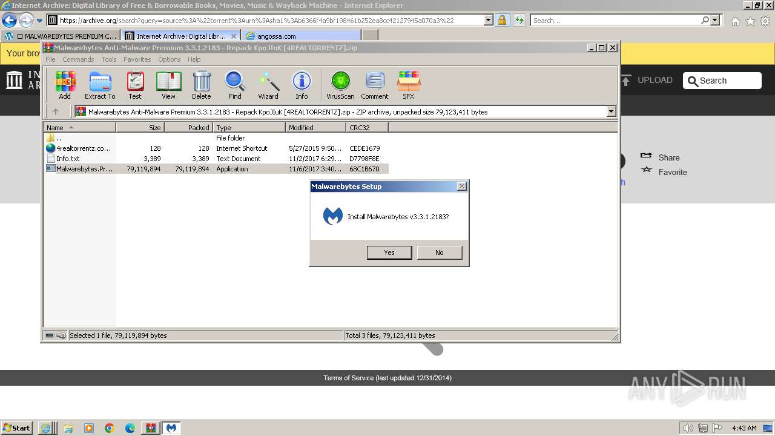Open Edge from the taskbar
Viewport: 775px width, 436px height.
coord(130,428)
